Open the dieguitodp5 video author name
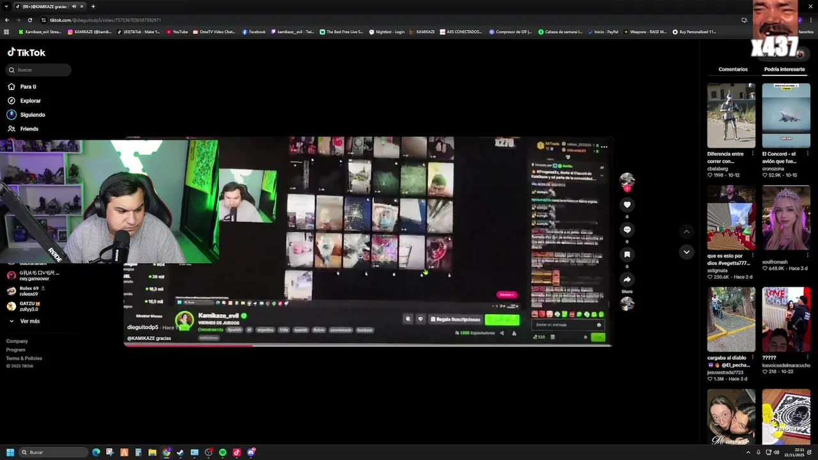 click(x=143, y=327)
